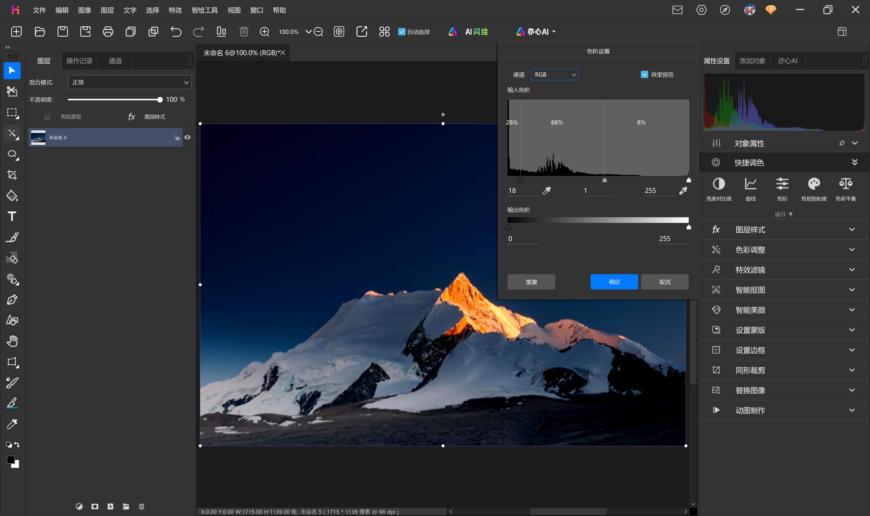This screenshot has height=516, width=870.
Task: Click the 展开 expand link under quick adjustments
Action: (783, 214)
